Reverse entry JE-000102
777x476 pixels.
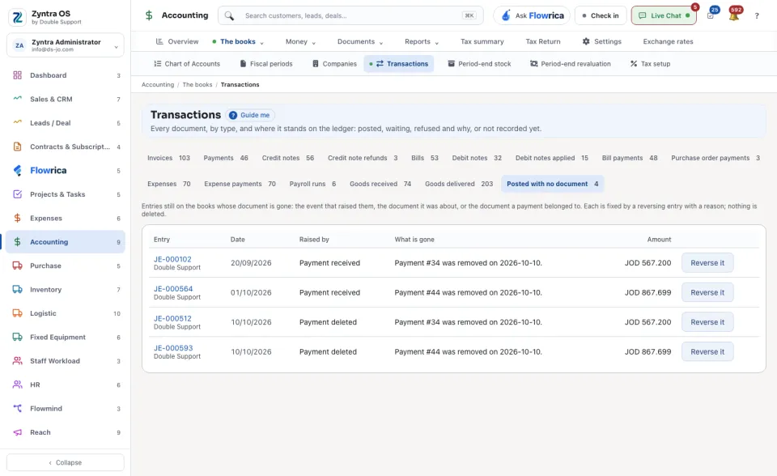point(707,263)
